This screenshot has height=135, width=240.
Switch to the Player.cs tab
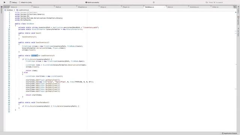pos(132,7)
